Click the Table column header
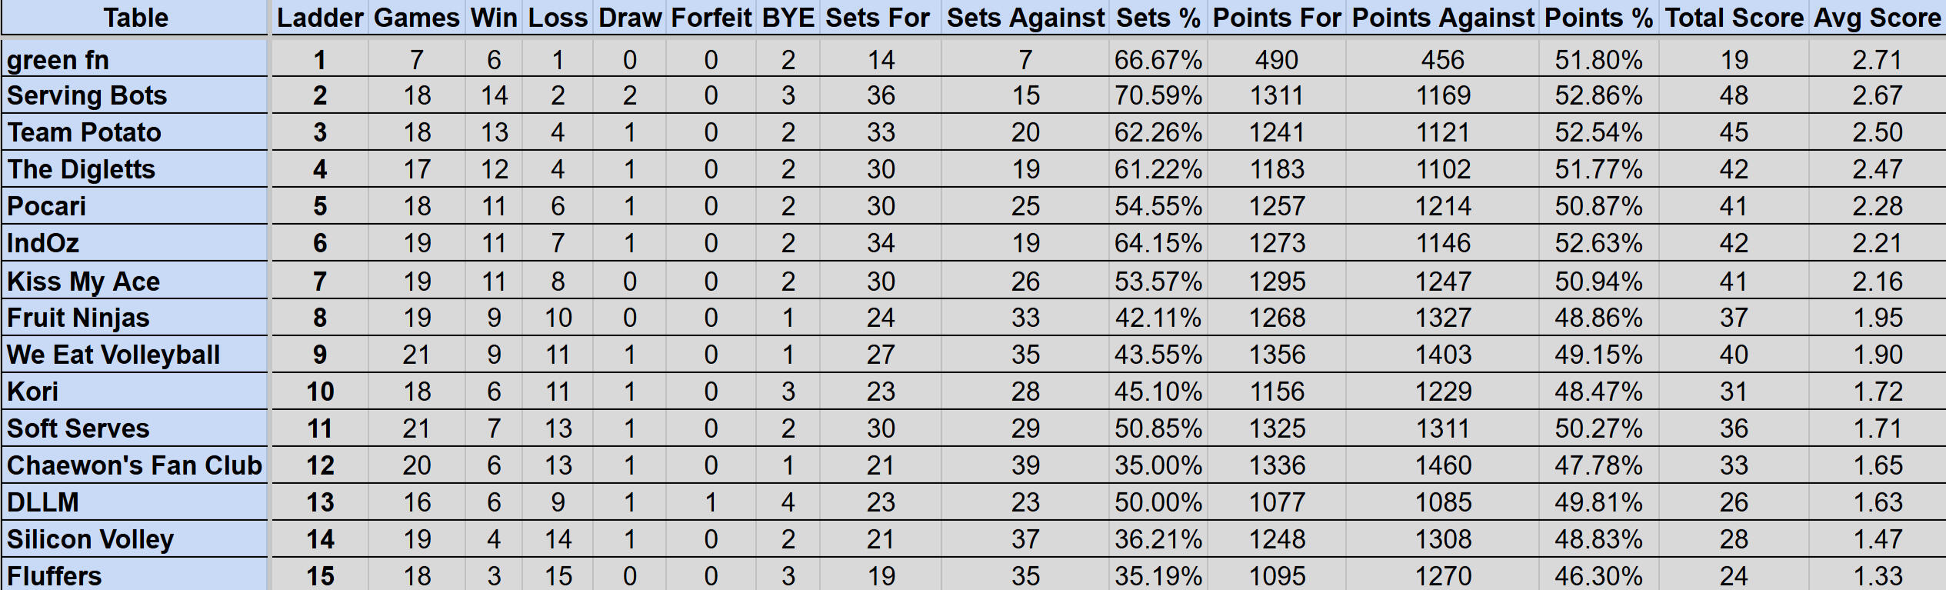The height and width of the screenshot is (590, 1946). pyautogui.click(x=135, y=18)
